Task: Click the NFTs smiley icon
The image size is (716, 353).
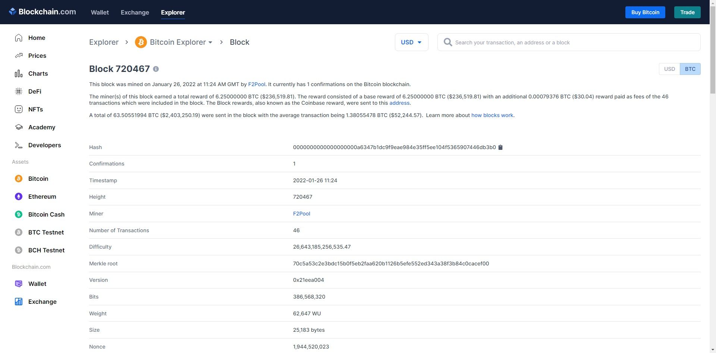Action: [19, 109]
